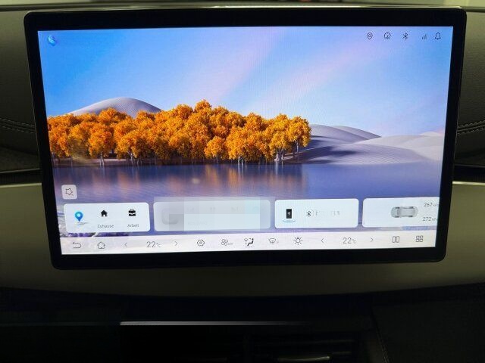Image resolution: width=485 pixels, height=363 pixels.
Task: Open the map location pin in navigation card
Action: (x=78, y=217)
